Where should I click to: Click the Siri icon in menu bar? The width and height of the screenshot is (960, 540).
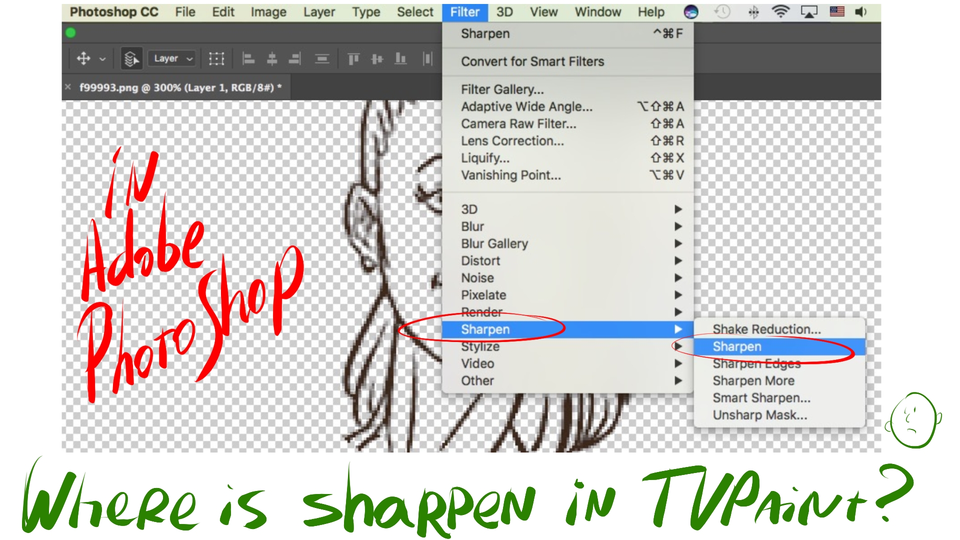click(691, 12)
